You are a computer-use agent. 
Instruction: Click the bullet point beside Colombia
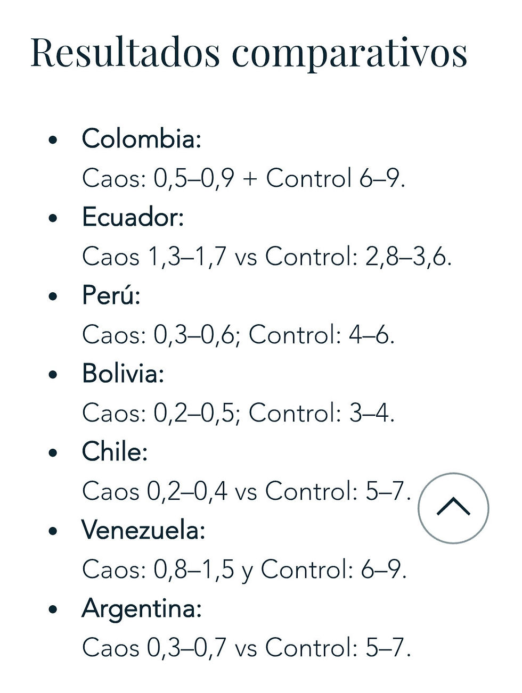point(52,140)
